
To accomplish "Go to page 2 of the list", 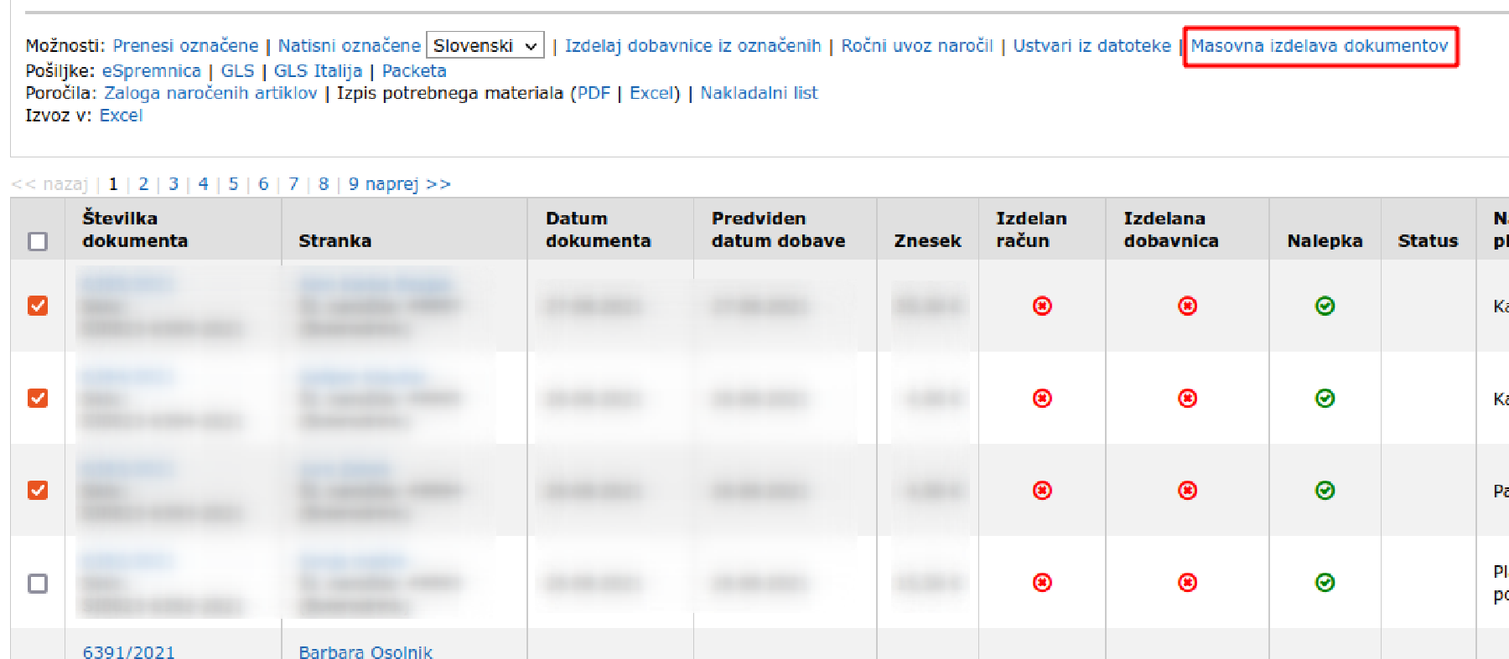I will point(143,184).
